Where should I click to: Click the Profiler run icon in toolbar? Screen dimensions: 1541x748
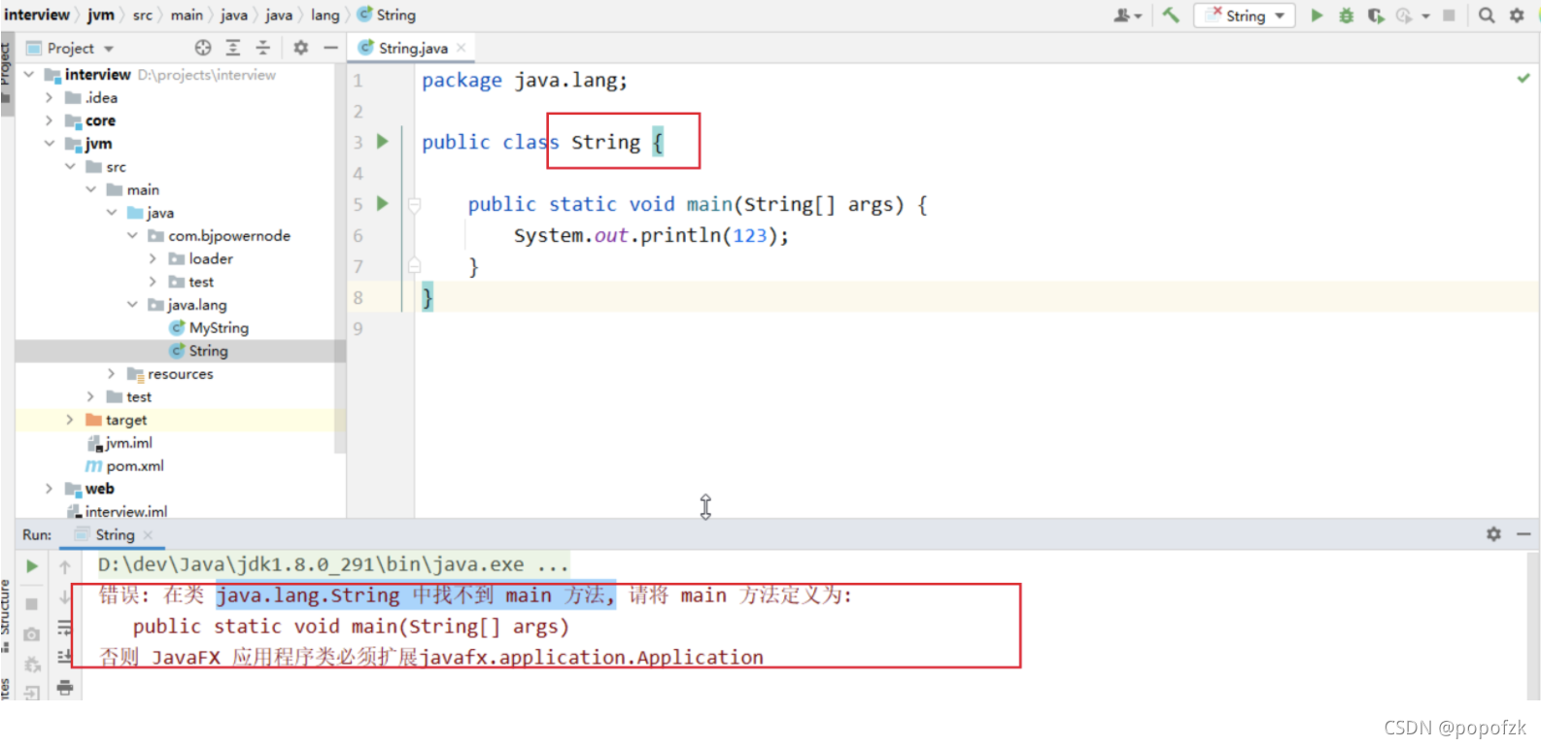click(1404, 15)
